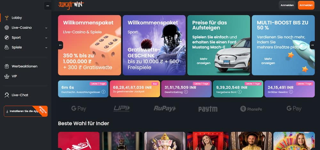Screen dimensions: 320x150
Task: Click the info icon beside Auszahlungsdauer
Action: tap(103, 92)
